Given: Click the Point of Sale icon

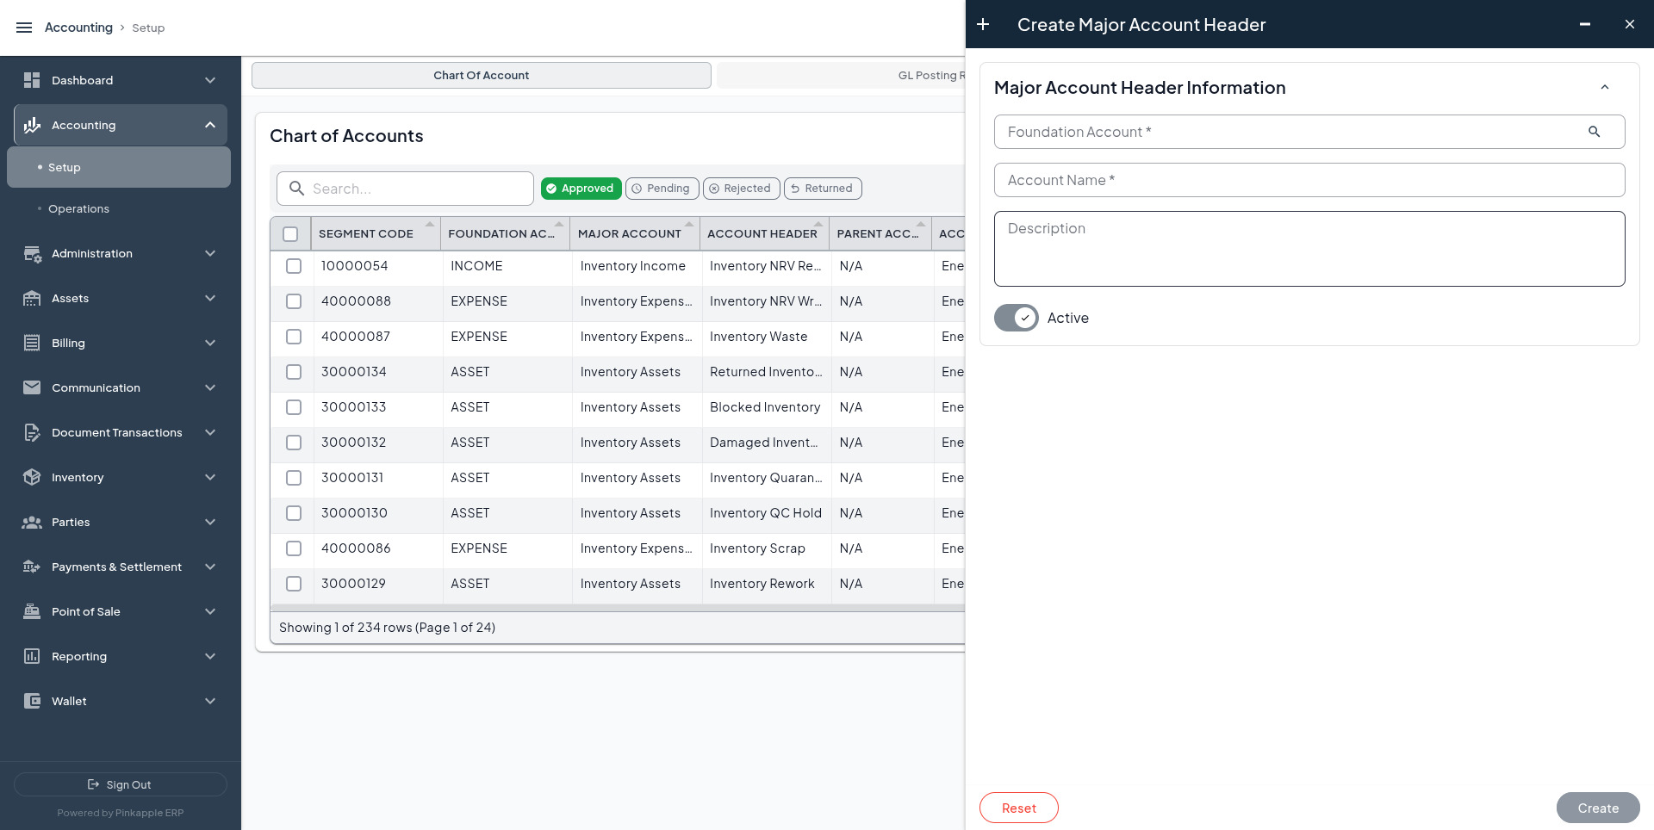Looking at the screenshot, I should (32, 611).
